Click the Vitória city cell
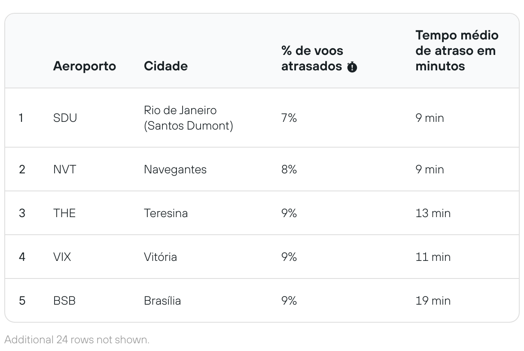Screen dimensions: 524x351 (x=160, y=257)
